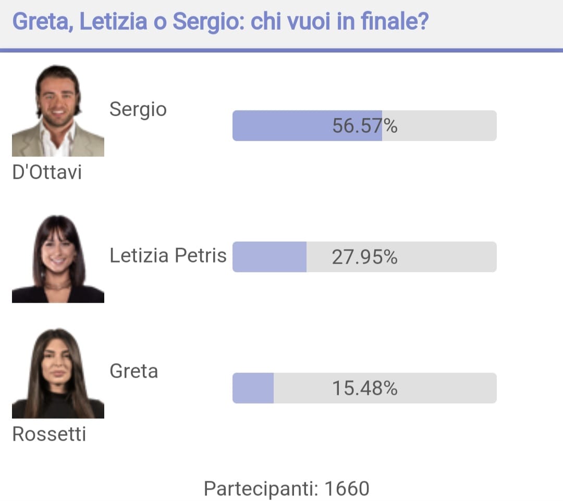Image resolution: width=563 pixels, height=501 pixels.
Task: Select the Letizia Petris name label
Action: [168, 256]
